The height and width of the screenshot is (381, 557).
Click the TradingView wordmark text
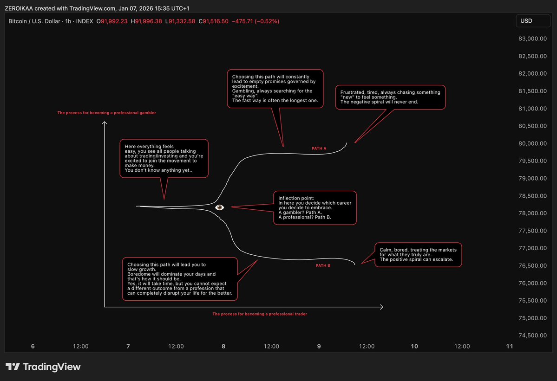click(52, 367)
